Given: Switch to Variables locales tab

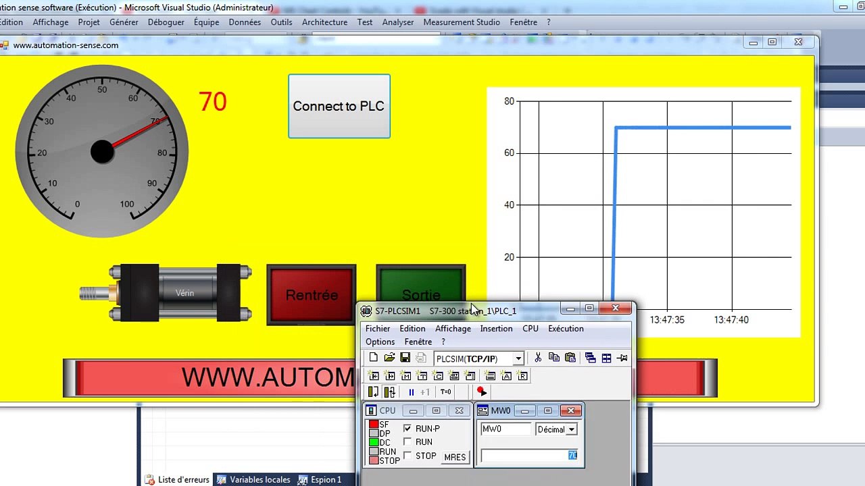Looking at the screenshot, I should 253,480.
